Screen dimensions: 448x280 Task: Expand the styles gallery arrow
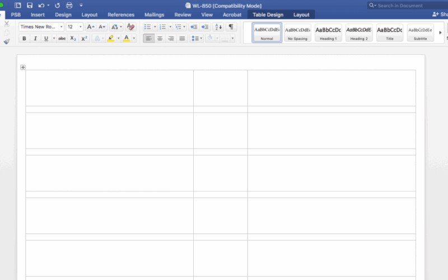(440, 32)
